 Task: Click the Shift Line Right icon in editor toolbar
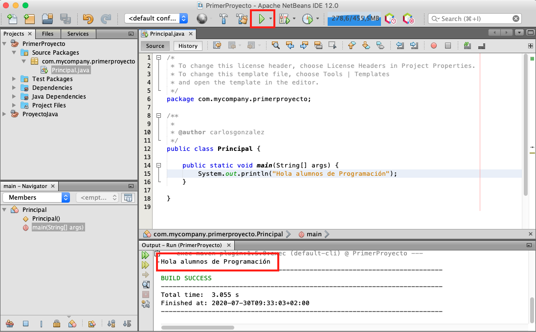(x=414, y=45)
